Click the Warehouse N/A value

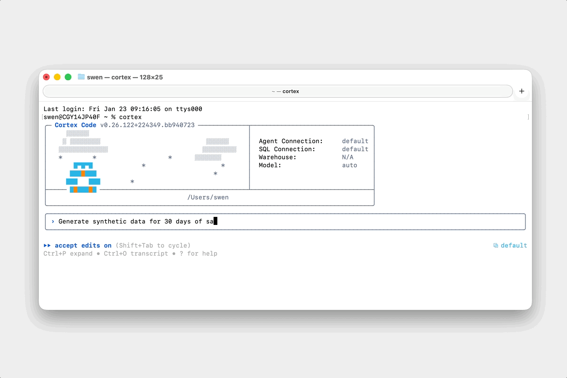pos(348,157)
